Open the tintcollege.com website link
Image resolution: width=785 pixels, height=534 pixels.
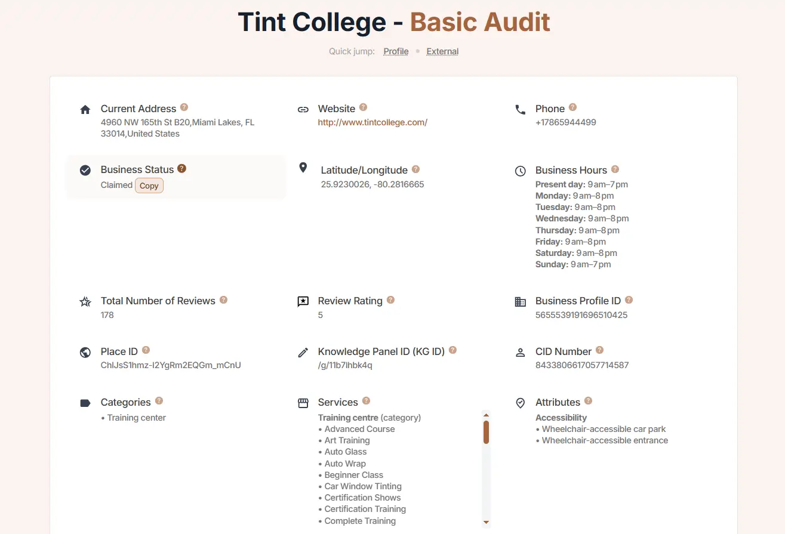coord(373,122)
